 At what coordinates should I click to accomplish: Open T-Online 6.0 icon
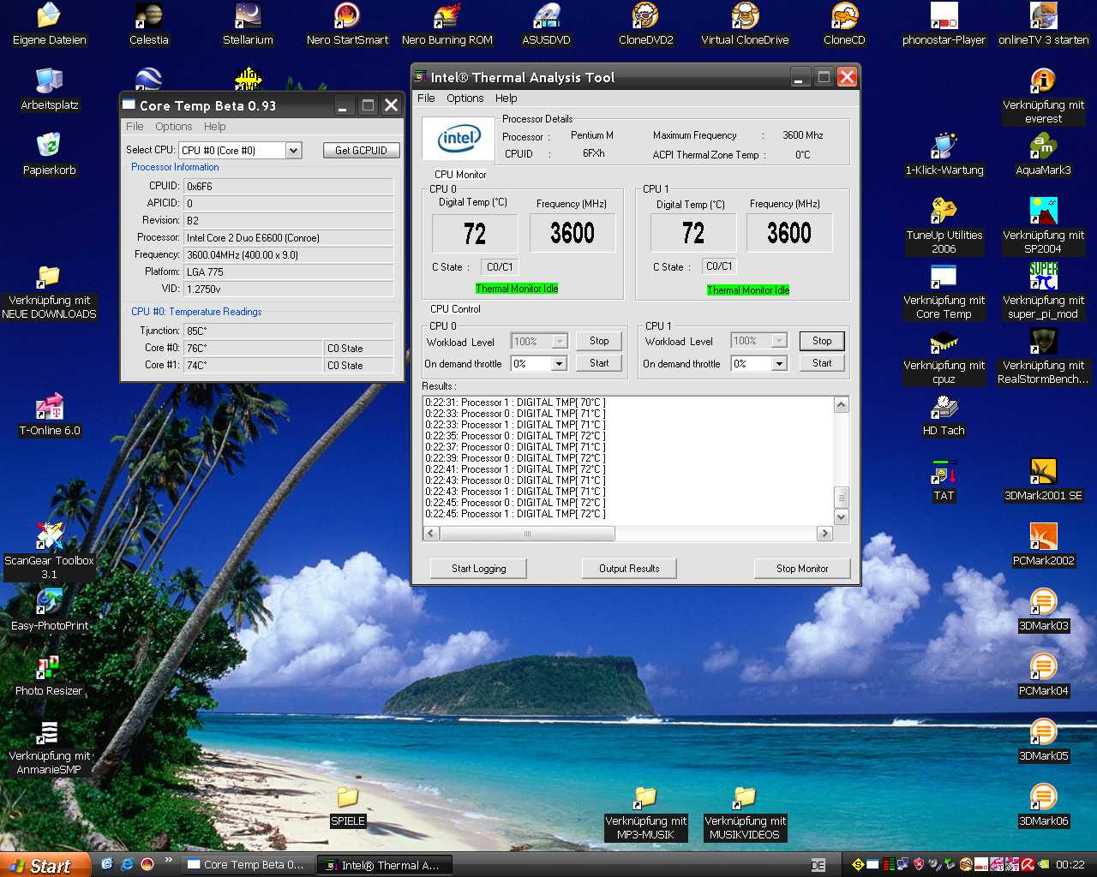click(x=49, y=415)
